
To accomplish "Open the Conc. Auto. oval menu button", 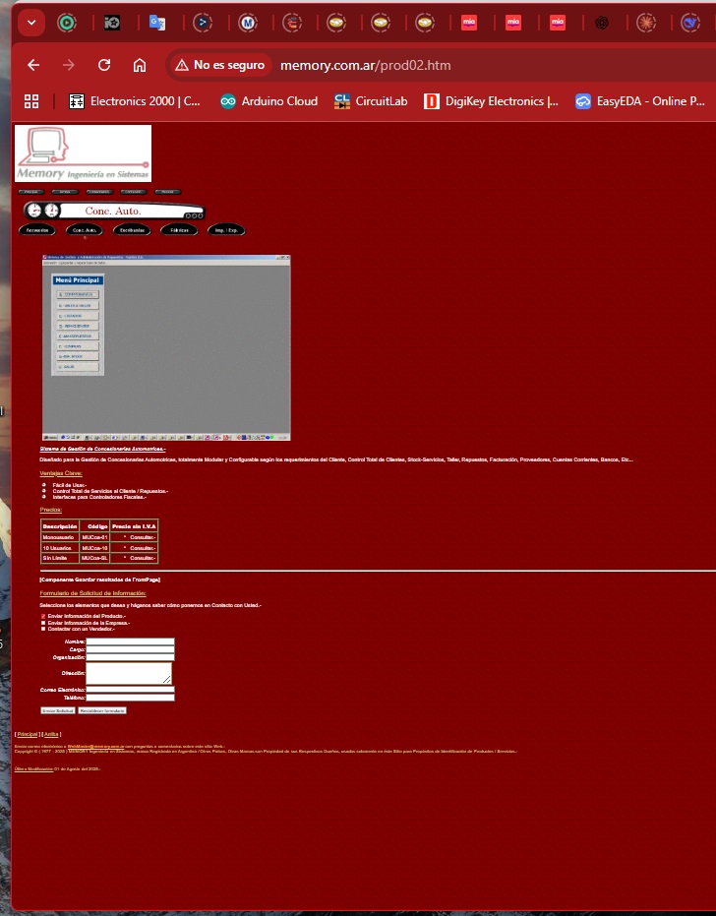I will tap(85, 230).
